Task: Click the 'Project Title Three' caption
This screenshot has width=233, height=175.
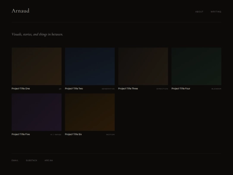Action: tap(128, 89)
